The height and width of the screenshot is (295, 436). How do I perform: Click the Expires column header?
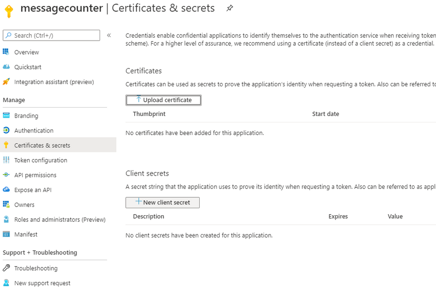click(338, 217)
